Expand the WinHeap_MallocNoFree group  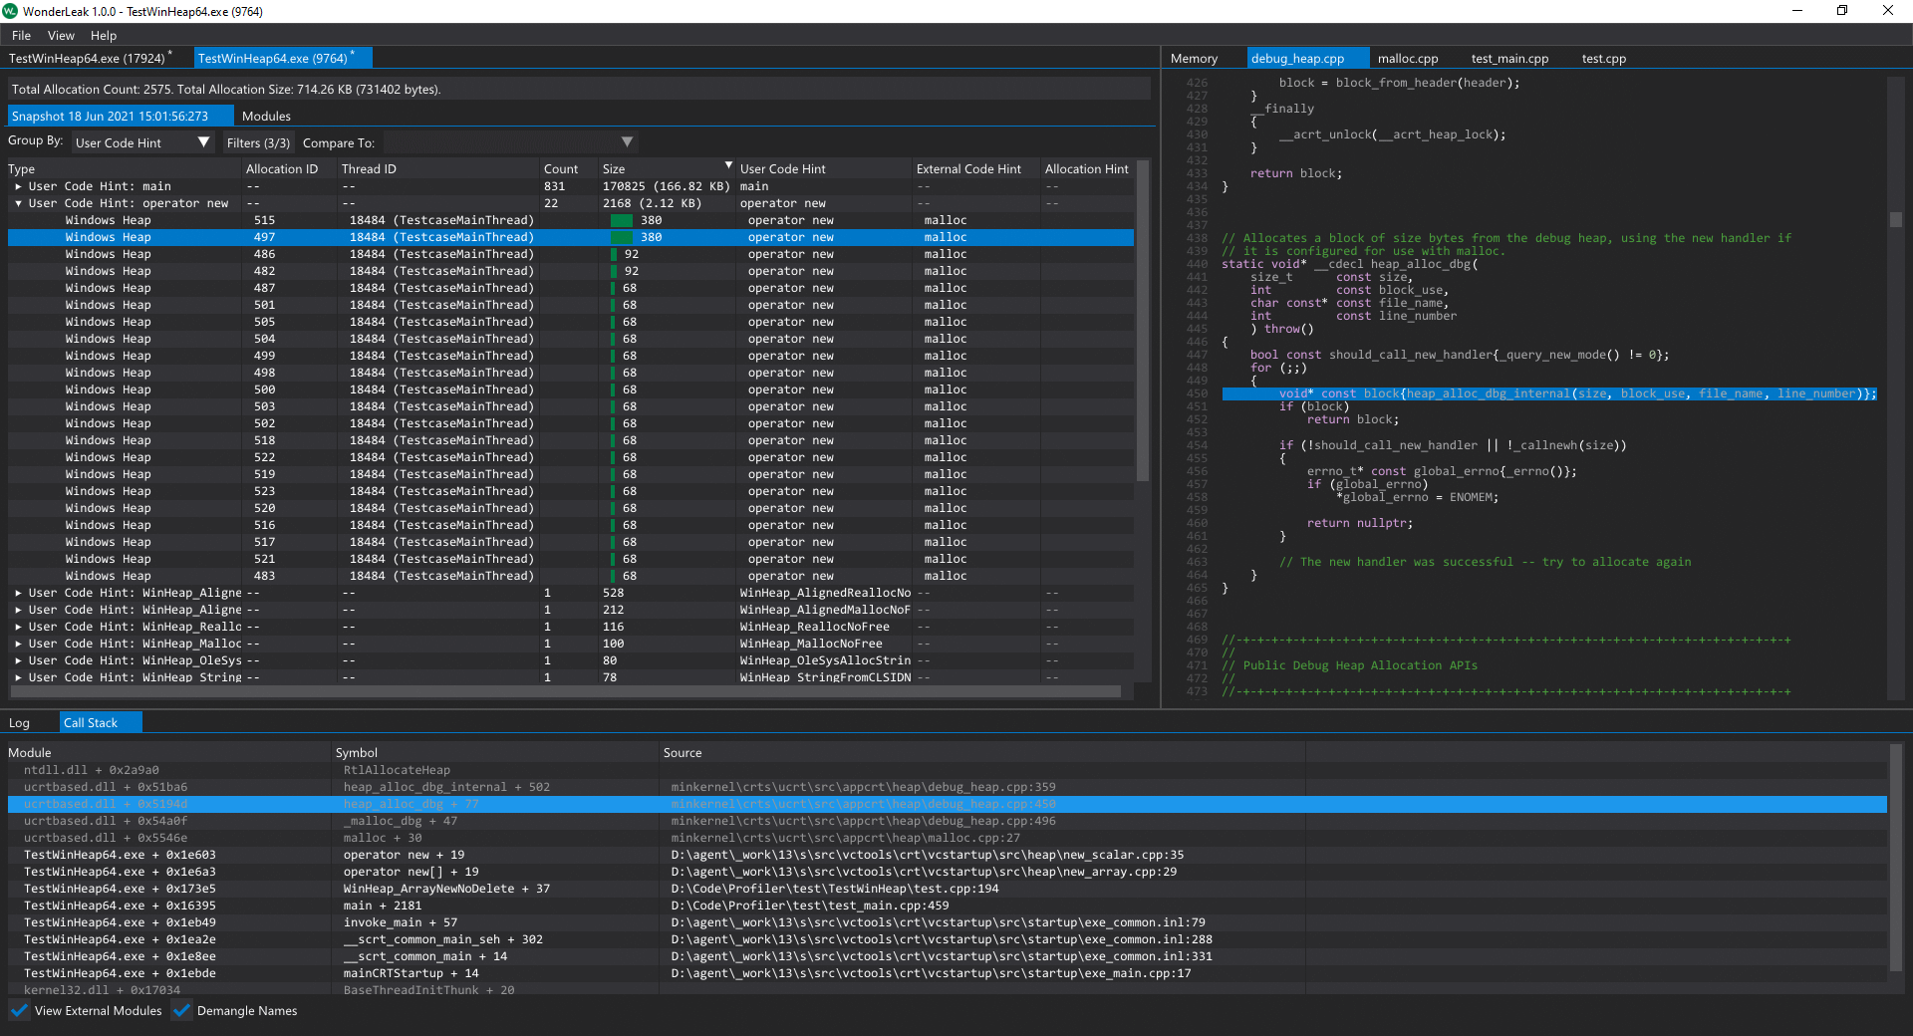pyautogui.click(x=17, y=644)
